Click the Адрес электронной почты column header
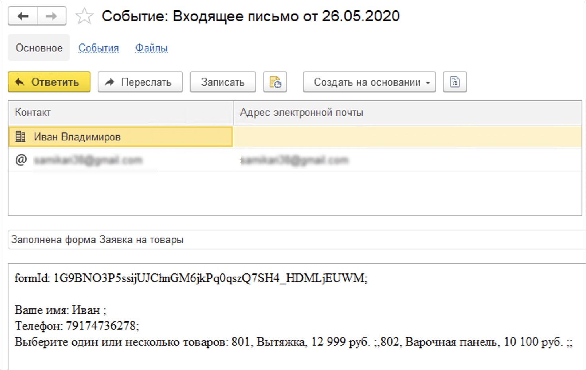Viewport: 586px width, 370px height. [406, 113]
